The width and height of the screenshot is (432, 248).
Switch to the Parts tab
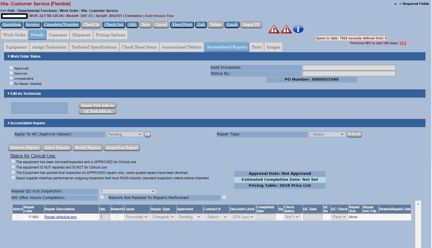point(256,47)
